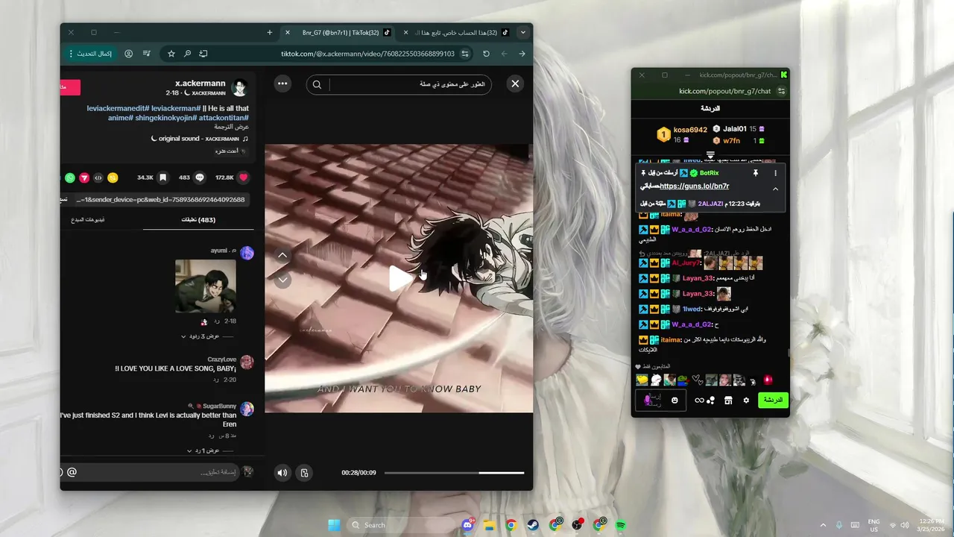Image resolution: width=954 pixels, height=537 pixels.
Task: Share the video via the red send icon
Action: pyautogui.click(x=84, y=178)
